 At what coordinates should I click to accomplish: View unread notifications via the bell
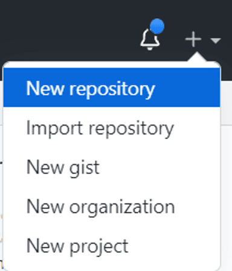150,39
